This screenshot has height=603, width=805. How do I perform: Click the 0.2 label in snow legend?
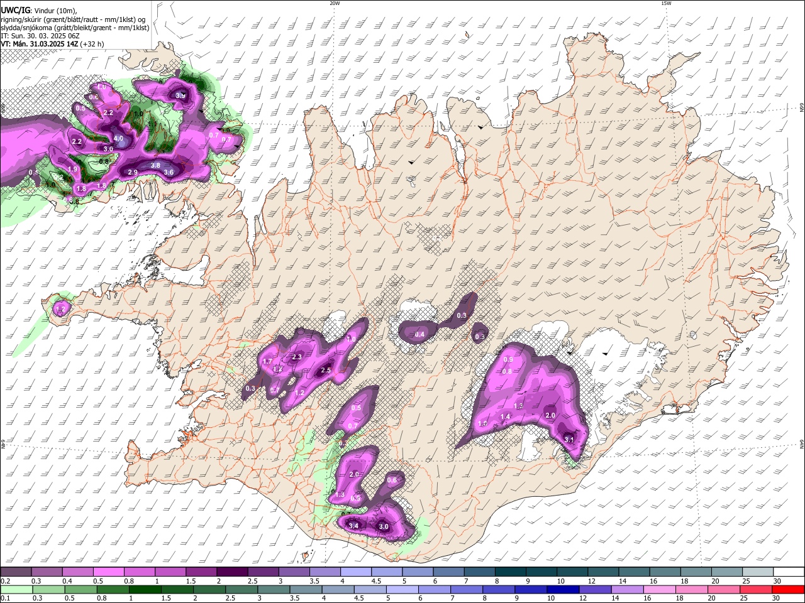coord(6,582)
